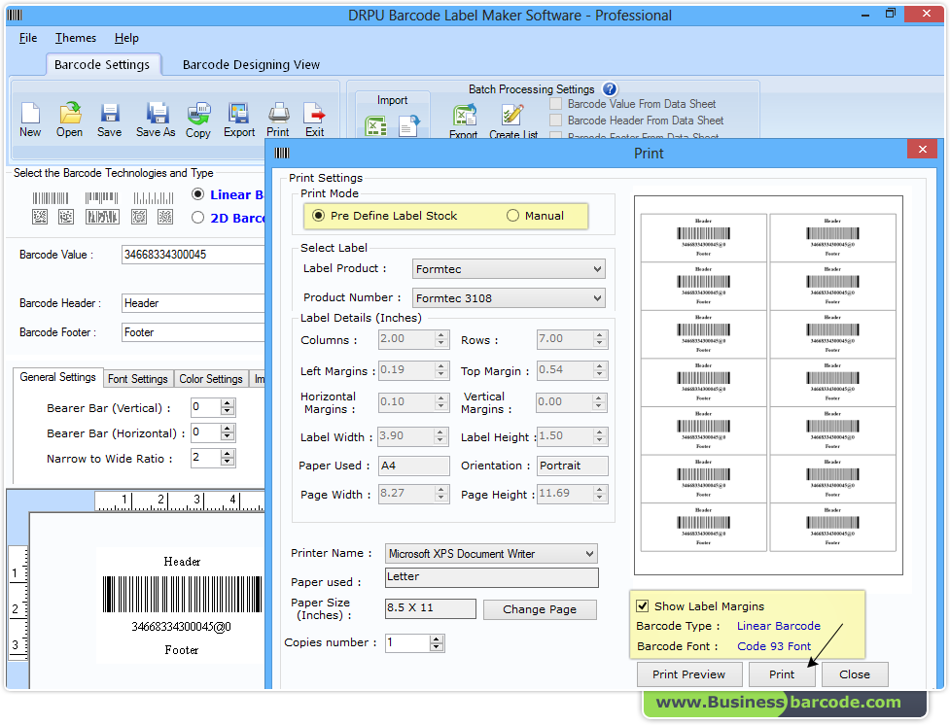Switch to the Barcode Designing View tab
This screenshot has width=950, height=725.
pos(251,65)
